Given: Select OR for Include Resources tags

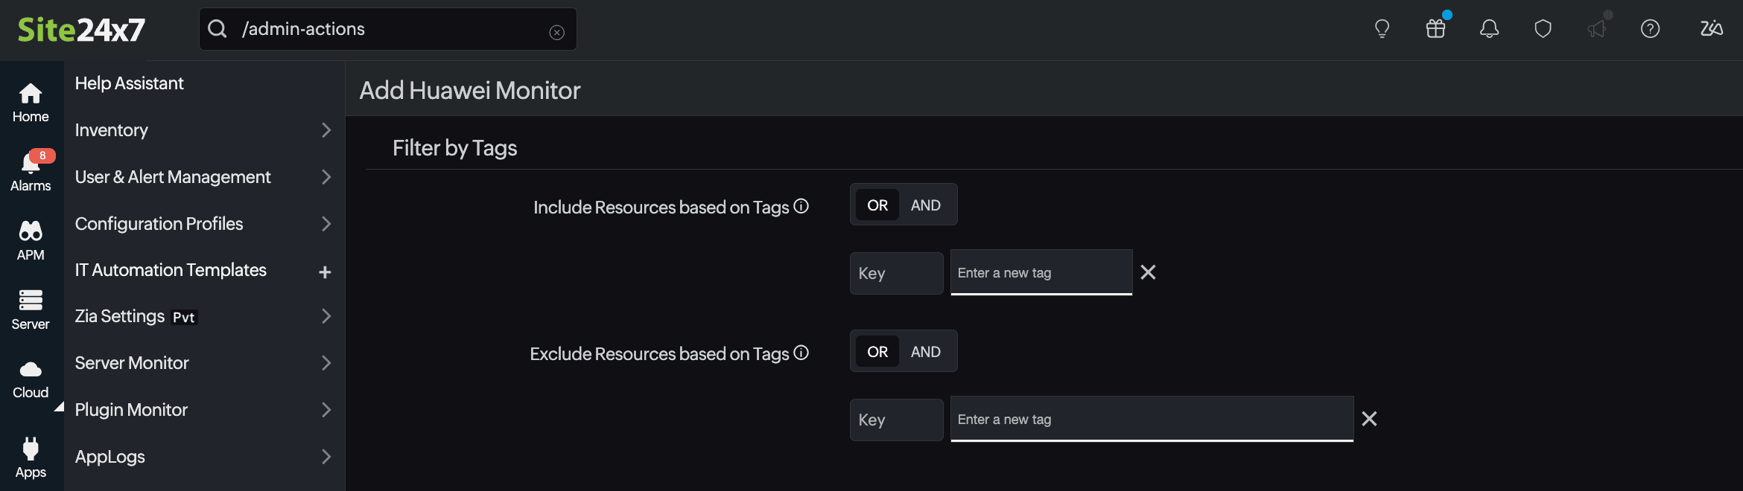Looking at the screenshot, I should pyautogui.click(x=877, y=205).
